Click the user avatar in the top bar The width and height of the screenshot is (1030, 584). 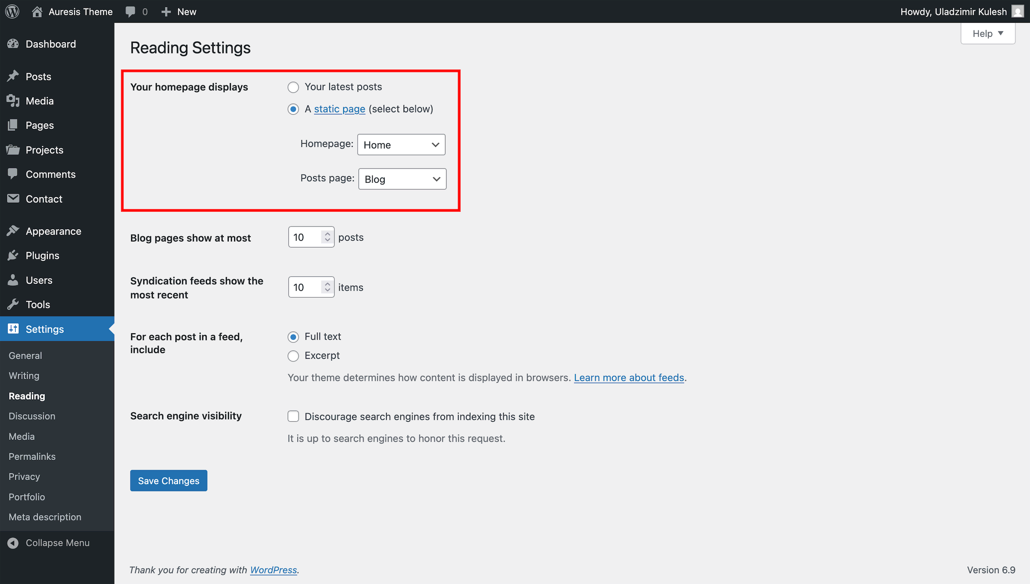(1018, 12)
